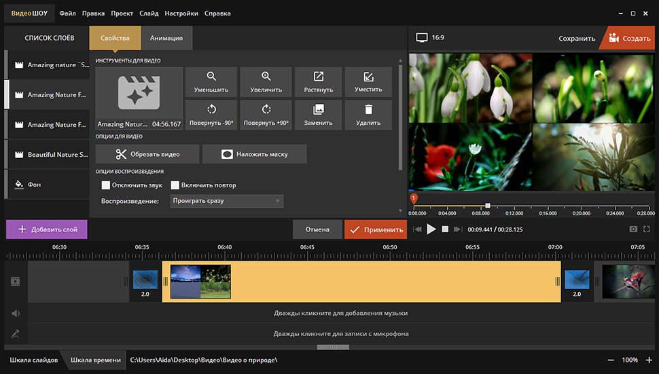Click the Добавить слой button

47,229
